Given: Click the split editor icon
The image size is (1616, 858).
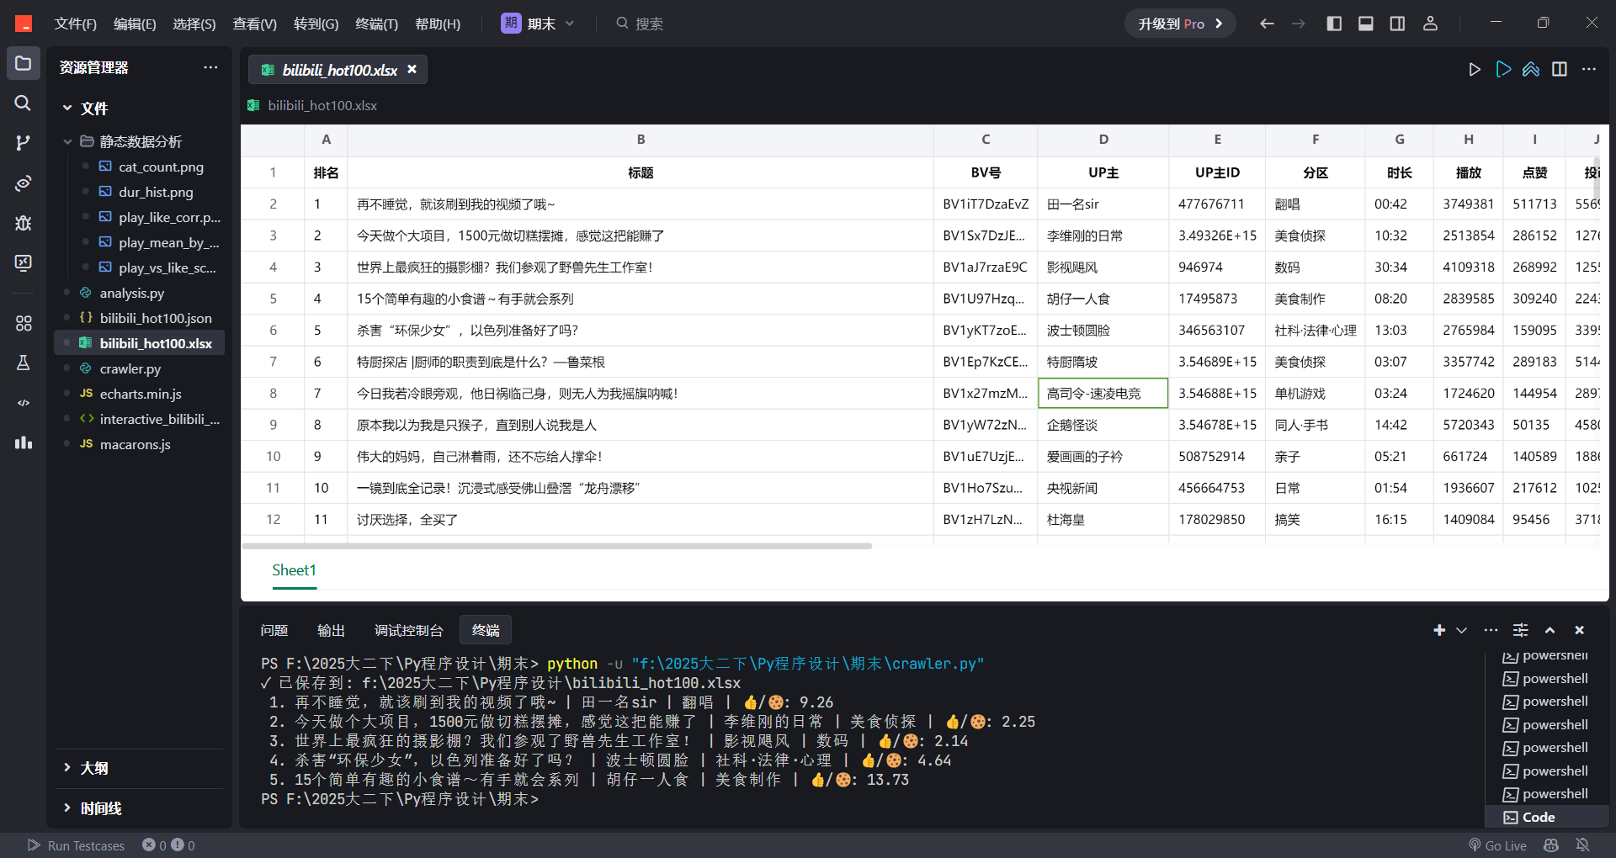Looking at the screenshot, I should 1560,70.
